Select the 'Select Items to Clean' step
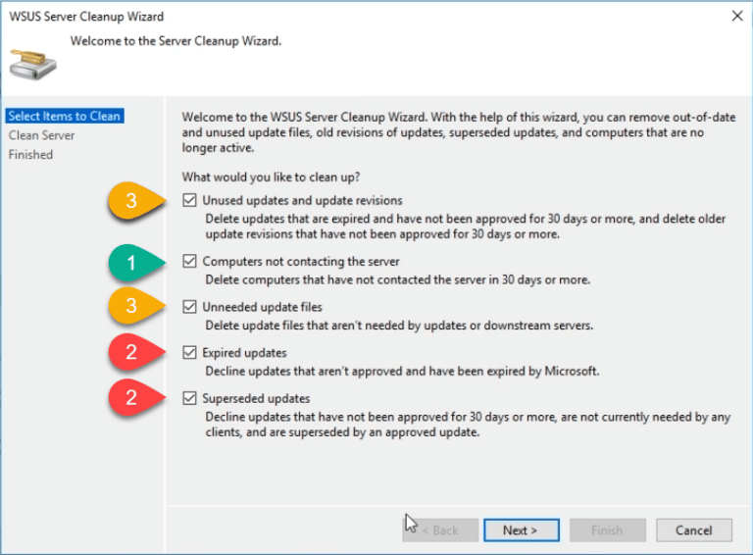The height and width of the screenshot is (555, 753). tap(64, 116)
